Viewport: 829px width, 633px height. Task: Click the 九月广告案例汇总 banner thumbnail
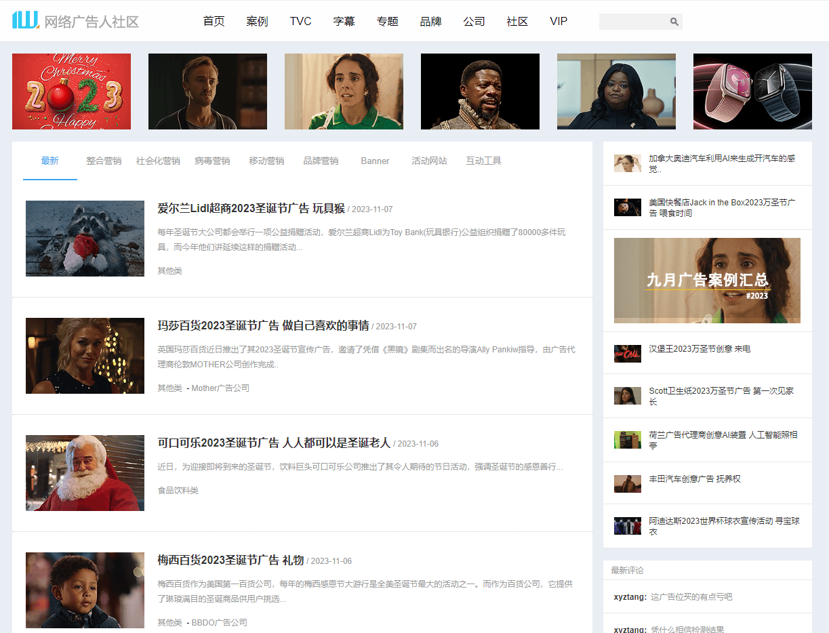pyautogui.click(x=708, y=281)
